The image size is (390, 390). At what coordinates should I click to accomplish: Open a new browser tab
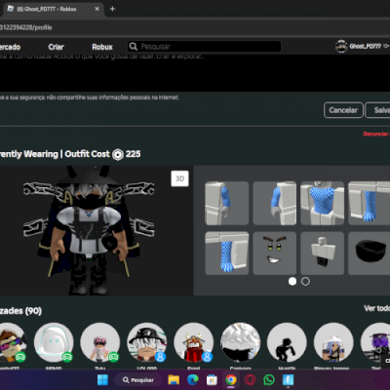(112, 9)
